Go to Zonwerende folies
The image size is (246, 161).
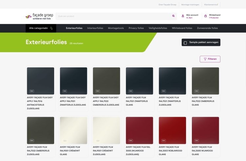point(207,28)
